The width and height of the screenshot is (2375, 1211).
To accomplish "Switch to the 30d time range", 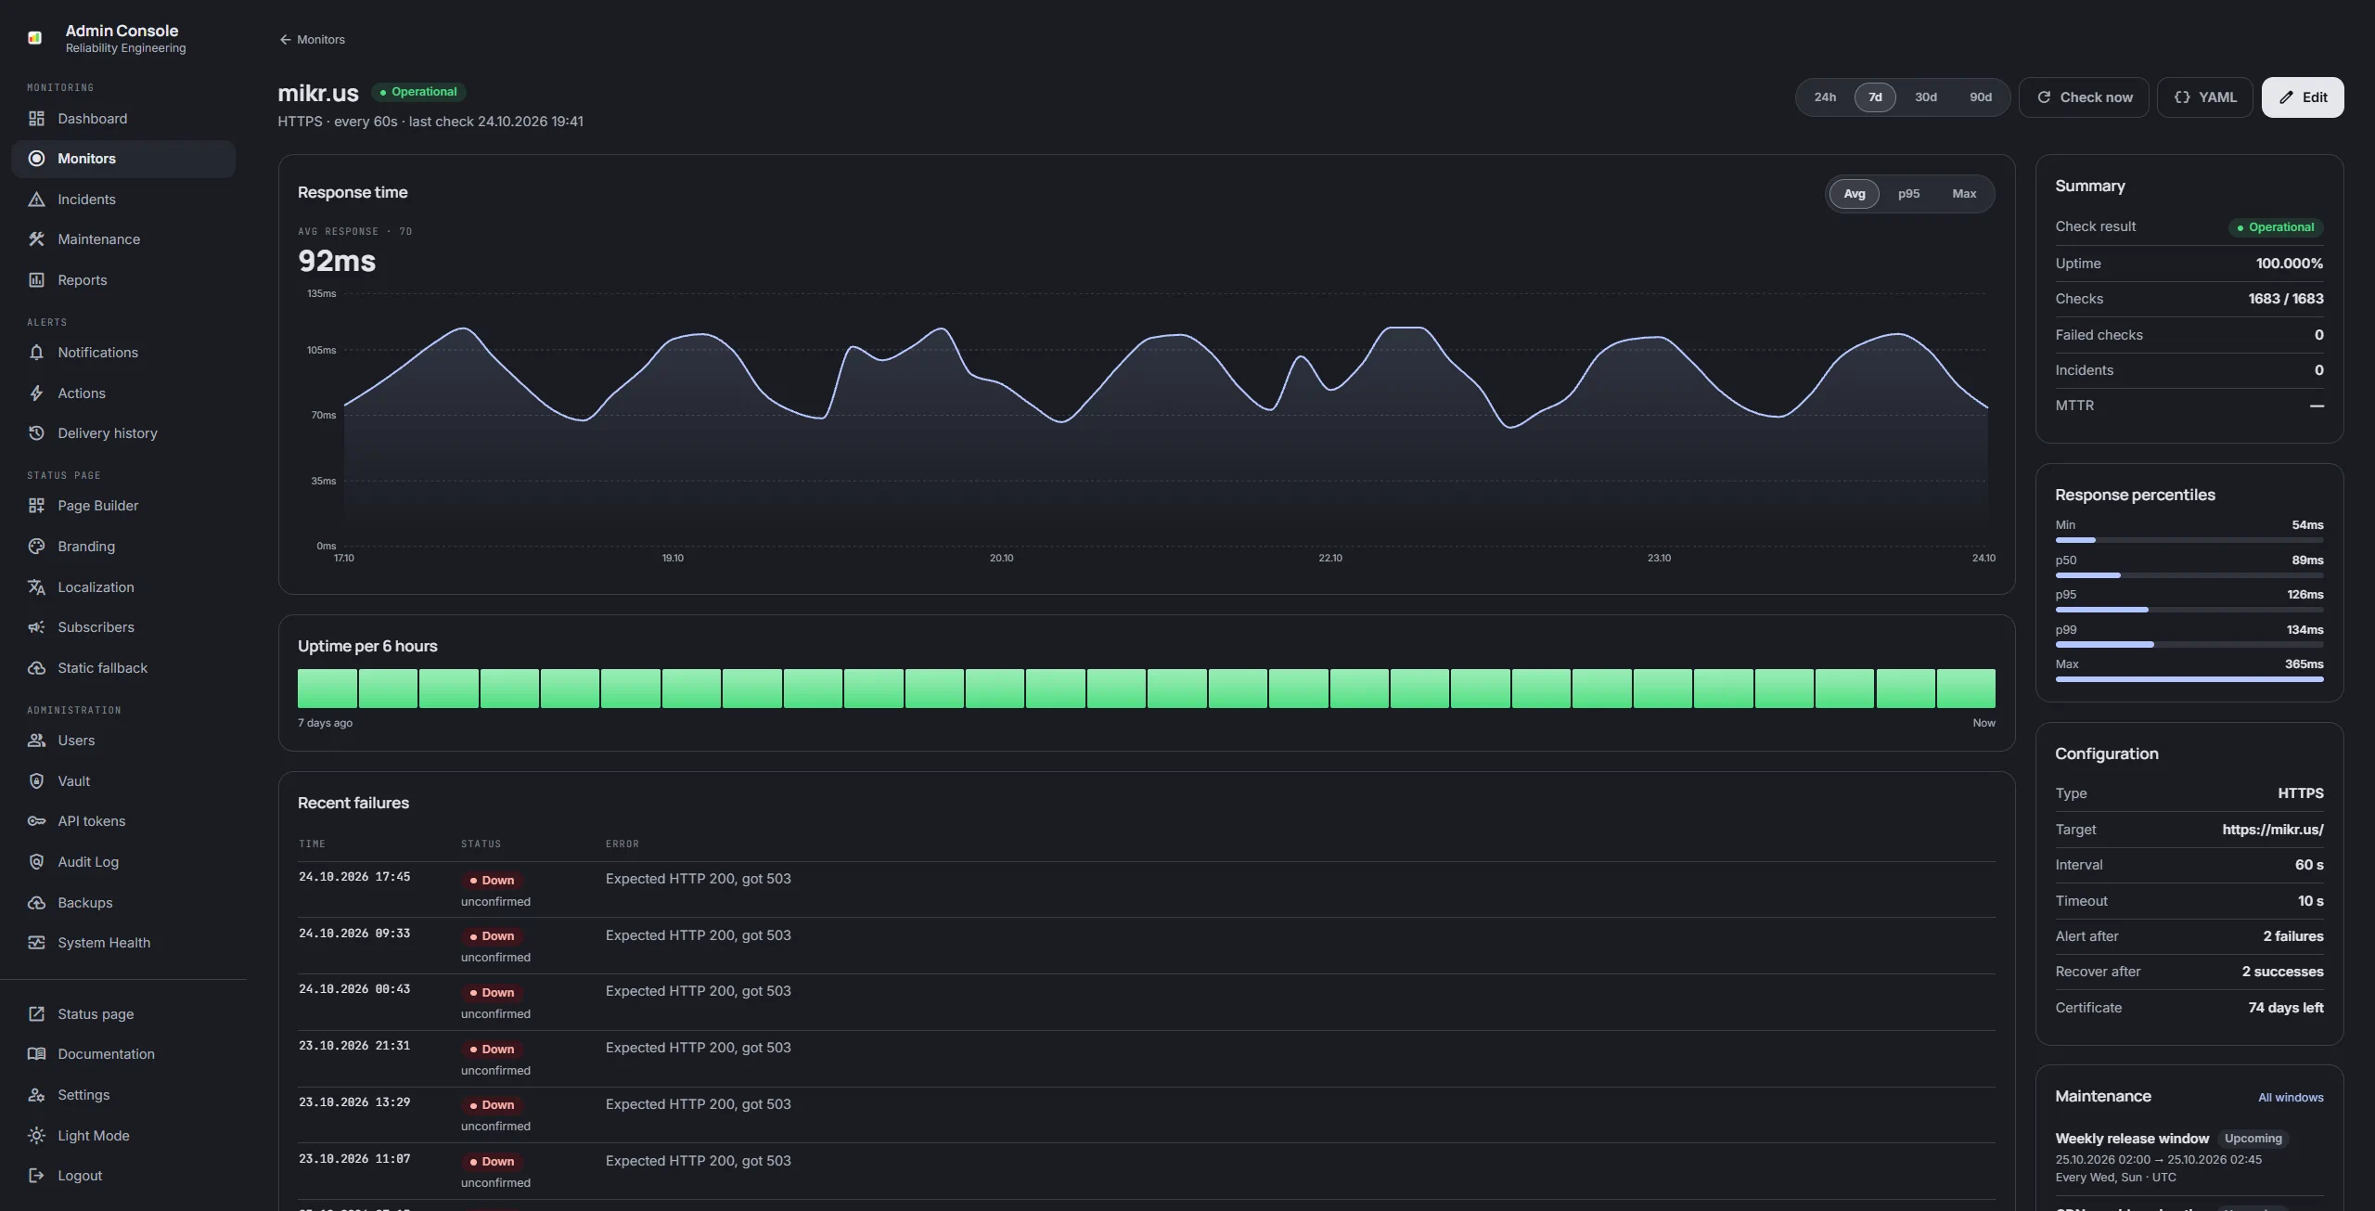I will tap(1926, 97).
